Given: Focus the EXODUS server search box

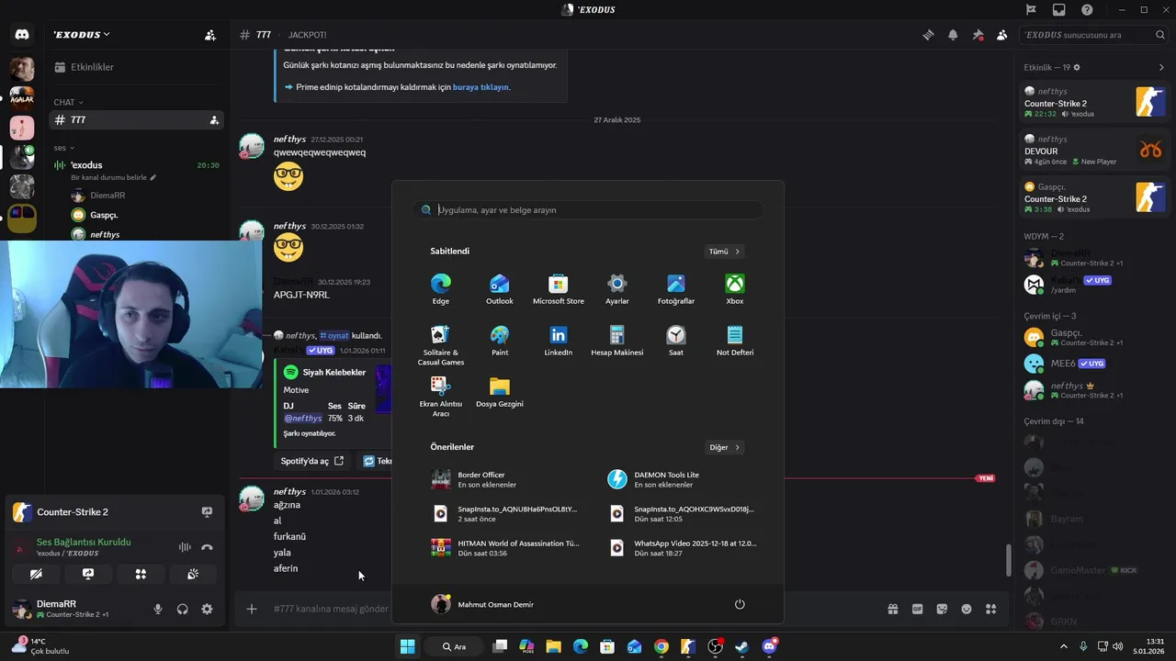Looking at the screenshot, I should [x=1095, y=35].
